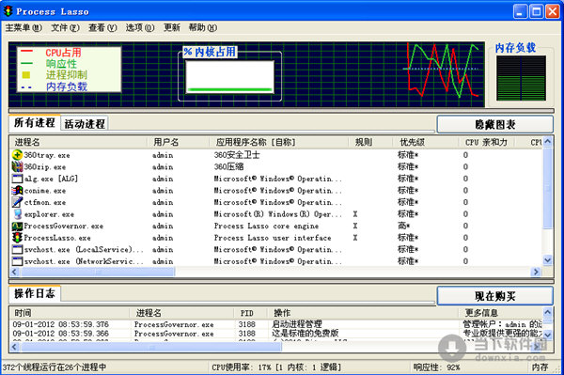564x375 pixels.
Task: Click the 内存负载 legend entry
Action: pos(54,86)
